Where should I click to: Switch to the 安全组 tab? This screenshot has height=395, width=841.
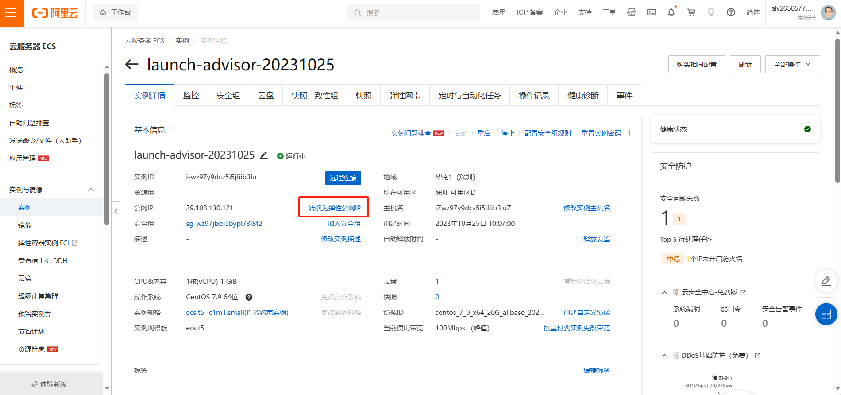228,95
